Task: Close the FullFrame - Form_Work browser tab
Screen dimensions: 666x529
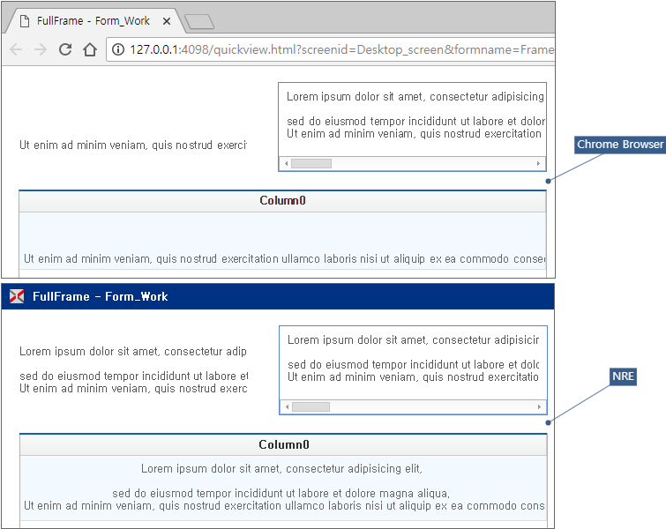Action: tap(167, 21)
